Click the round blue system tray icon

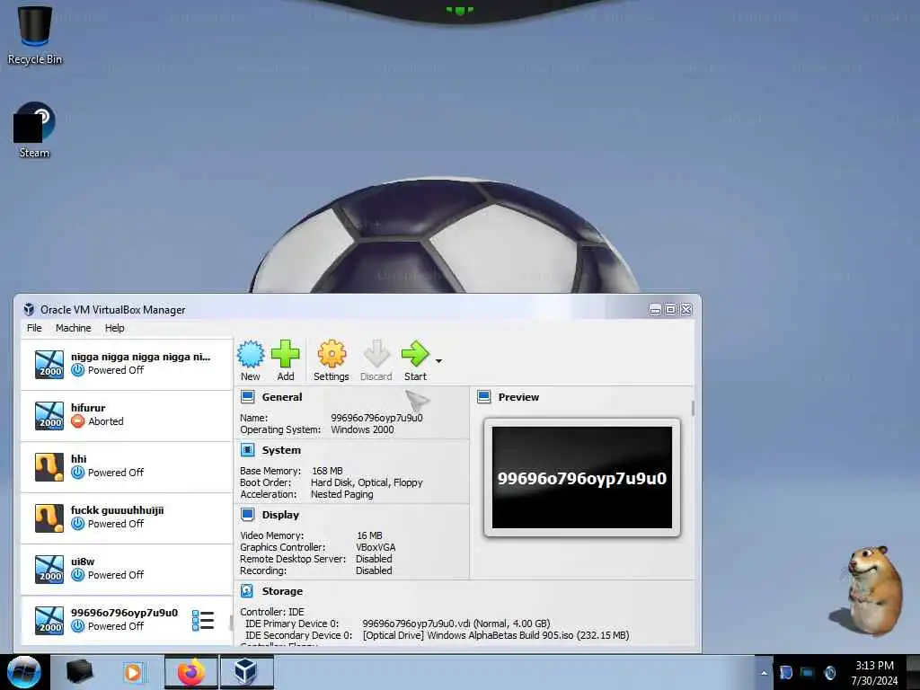pos(829,673)
